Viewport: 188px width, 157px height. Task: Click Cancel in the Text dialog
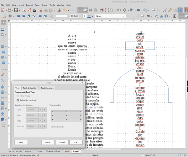pyautogui.click(x=62, y=142)
